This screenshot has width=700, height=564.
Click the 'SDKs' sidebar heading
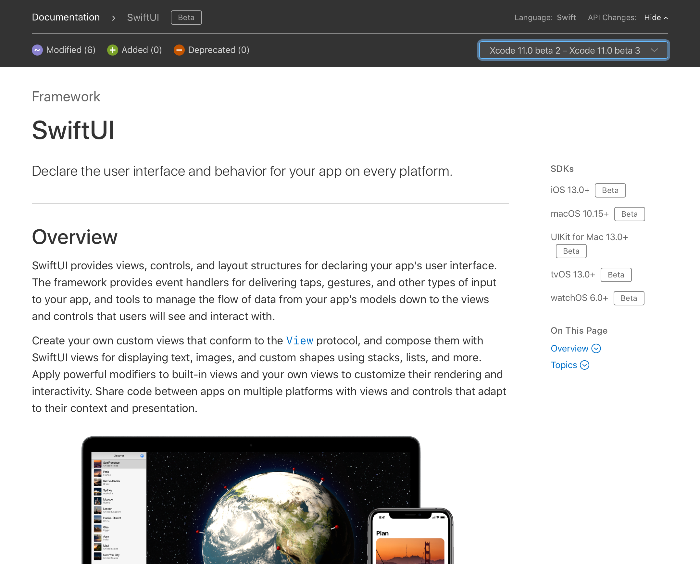click(x=562, y=169)
